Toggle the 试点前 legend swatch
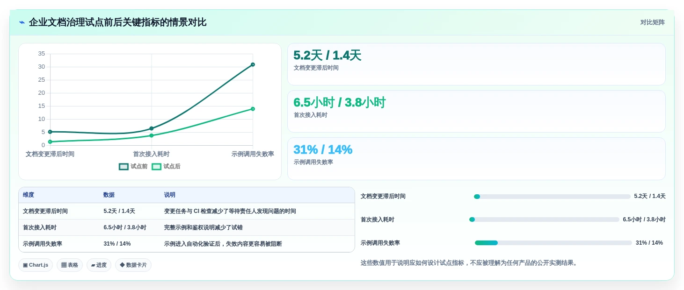The image size is (684, 290). pyautogui.click(x=124, y=167)
